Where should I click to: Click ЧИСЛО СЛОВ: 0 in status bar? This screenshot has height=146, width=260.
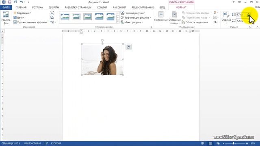click(x=32, y=143)
